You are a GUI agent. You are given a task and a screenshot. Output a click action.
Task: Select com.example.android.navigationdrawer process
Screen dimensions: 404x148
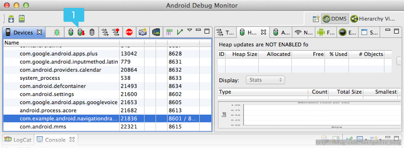pos(107,119)
